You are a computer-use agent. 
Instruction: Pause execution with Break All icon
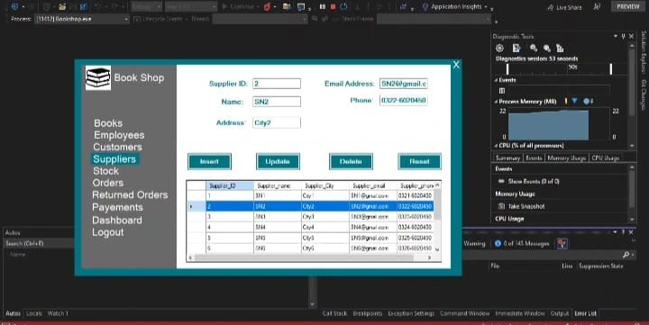click(x=323, y=6)
